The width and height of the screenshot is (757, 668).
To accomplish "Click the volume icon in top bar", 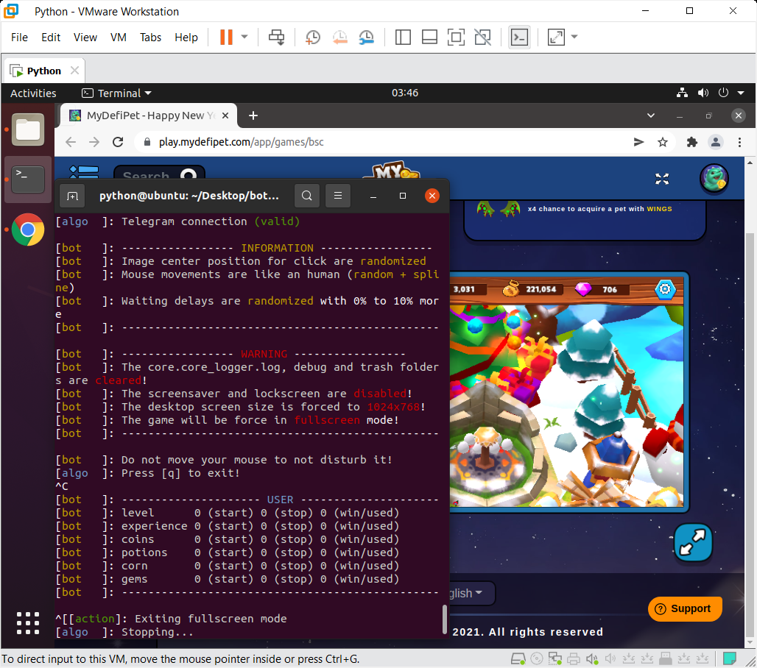I will point(703,93).
